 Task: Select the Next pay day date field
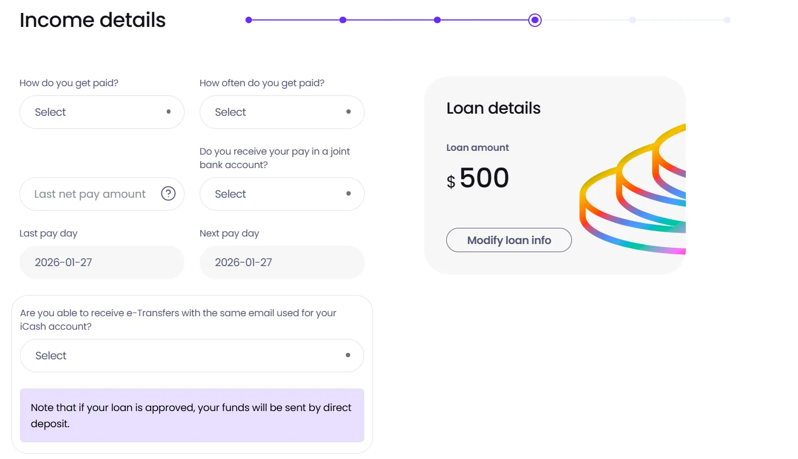click(282, 262)
